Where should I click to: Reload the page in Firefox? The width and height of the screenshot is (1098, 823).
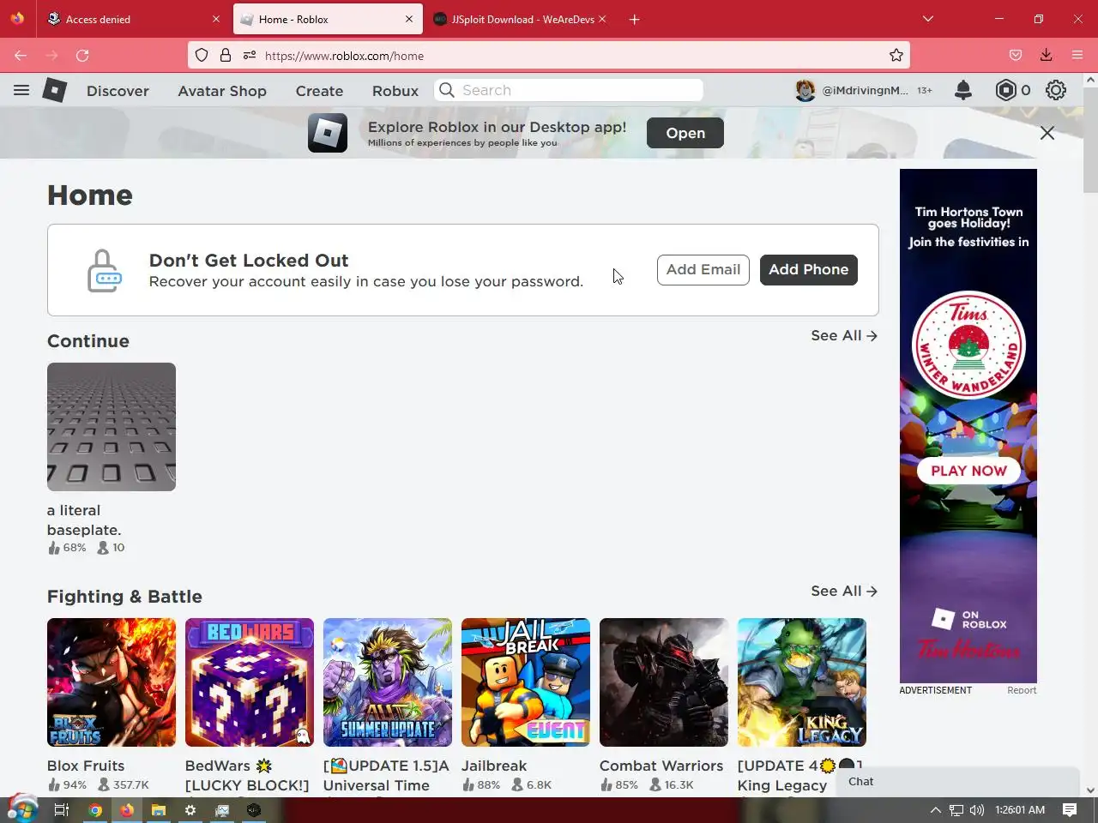[82, 56]
